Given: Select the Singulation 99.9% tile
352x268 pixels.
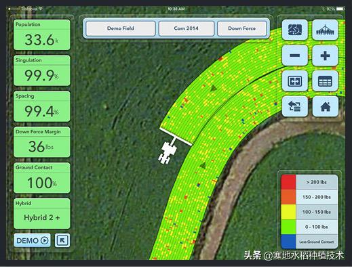Looking at the screenshot, I should point(42,70).
